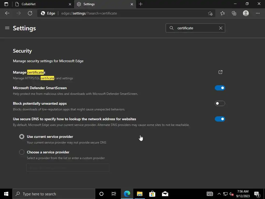Switch to the Settings tab

[x=105, y=4]
